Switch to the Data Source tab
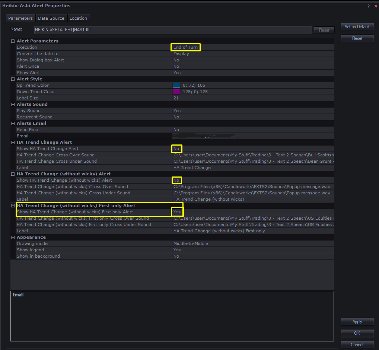 (x=51, y=18)
